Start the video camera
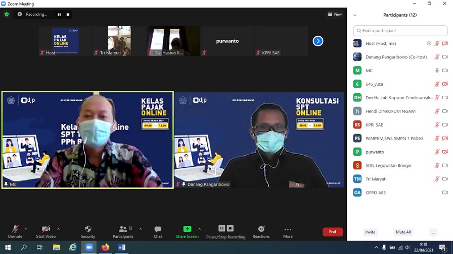The width and height of the screenshot is (453, 254). click(46, 232)
